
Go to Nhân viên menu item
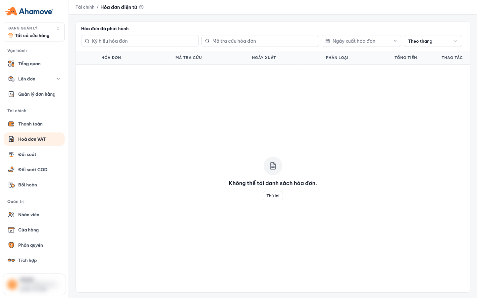click(34, 215)
